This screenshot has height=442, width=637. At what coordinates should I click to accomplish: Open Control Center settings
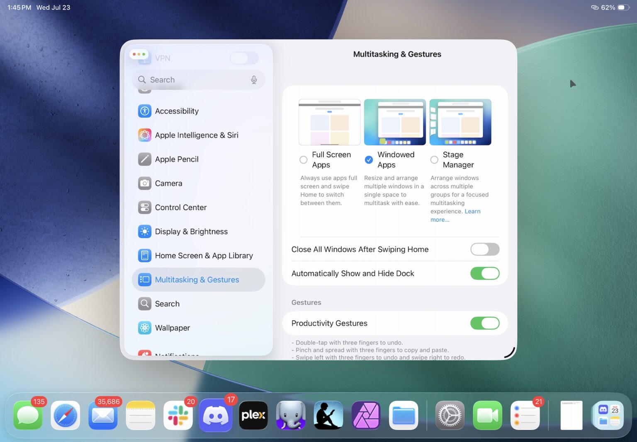[x=180, y=207]
